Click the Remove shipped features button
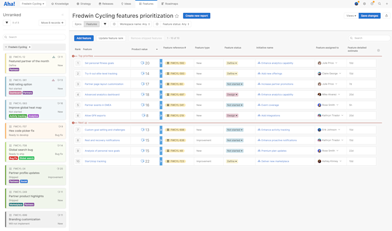392x231 pixels. [x=146, y=38]
